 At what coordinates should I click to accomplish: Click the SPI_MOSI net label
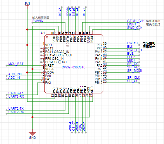click(x=135, y=71)
